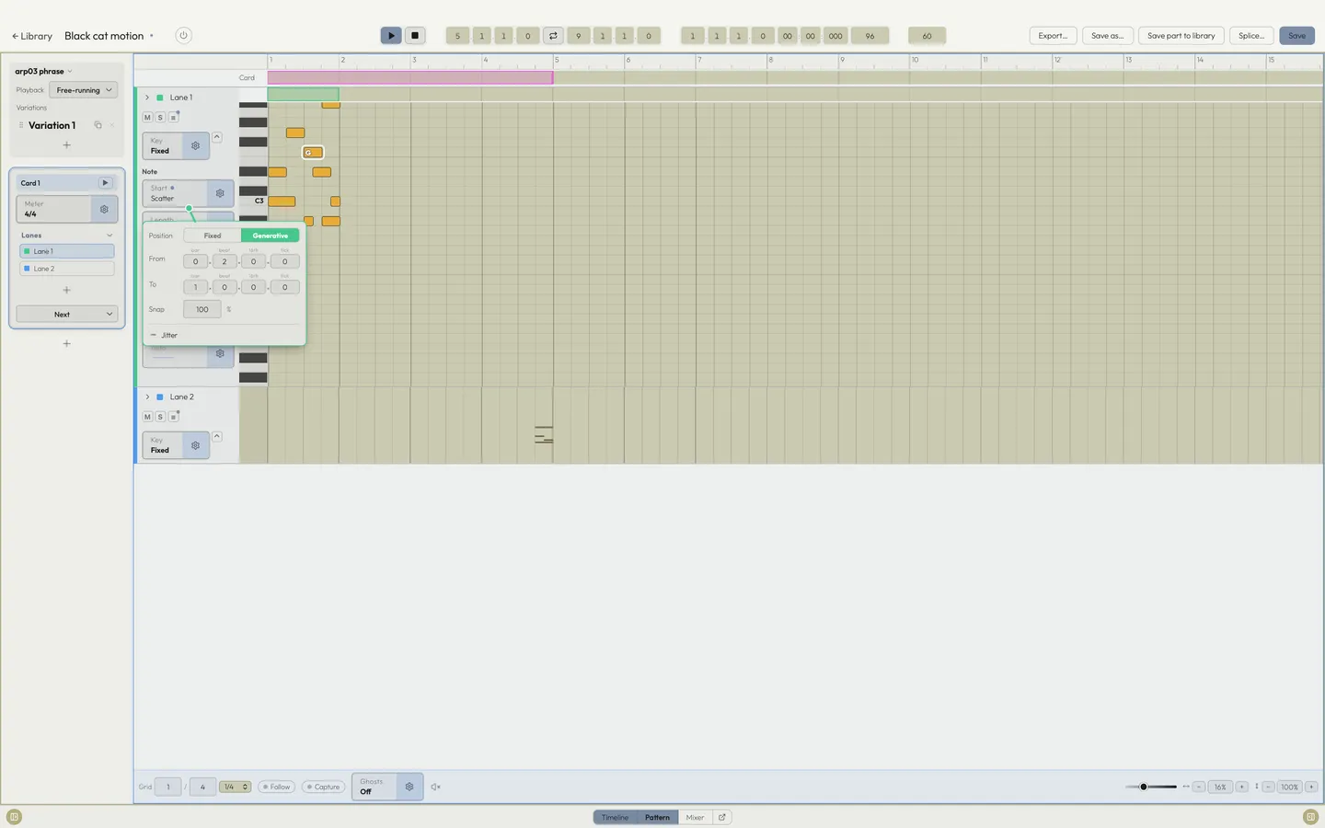
Task: Click the power icon next to Black cat motion
Action: point(183,36)
